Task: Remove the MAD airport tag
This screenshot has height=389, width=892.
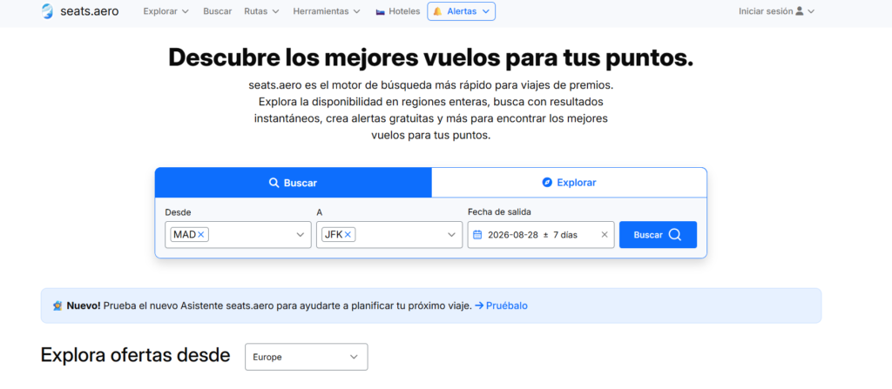Action: [201, 234]
